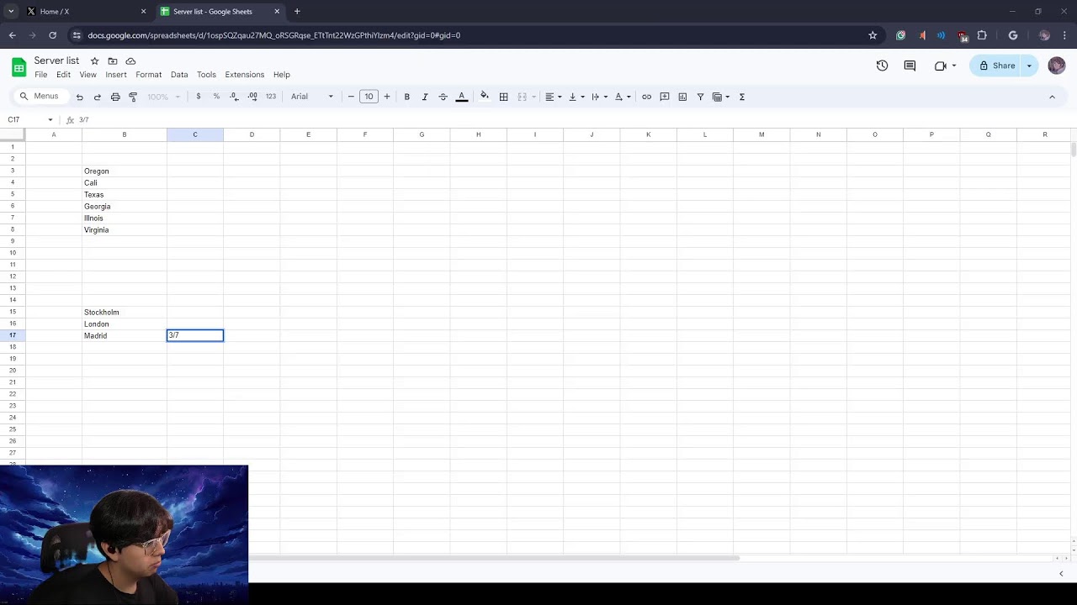Reload the page in Chrome

pyautogui.click(x=52, y=35)
